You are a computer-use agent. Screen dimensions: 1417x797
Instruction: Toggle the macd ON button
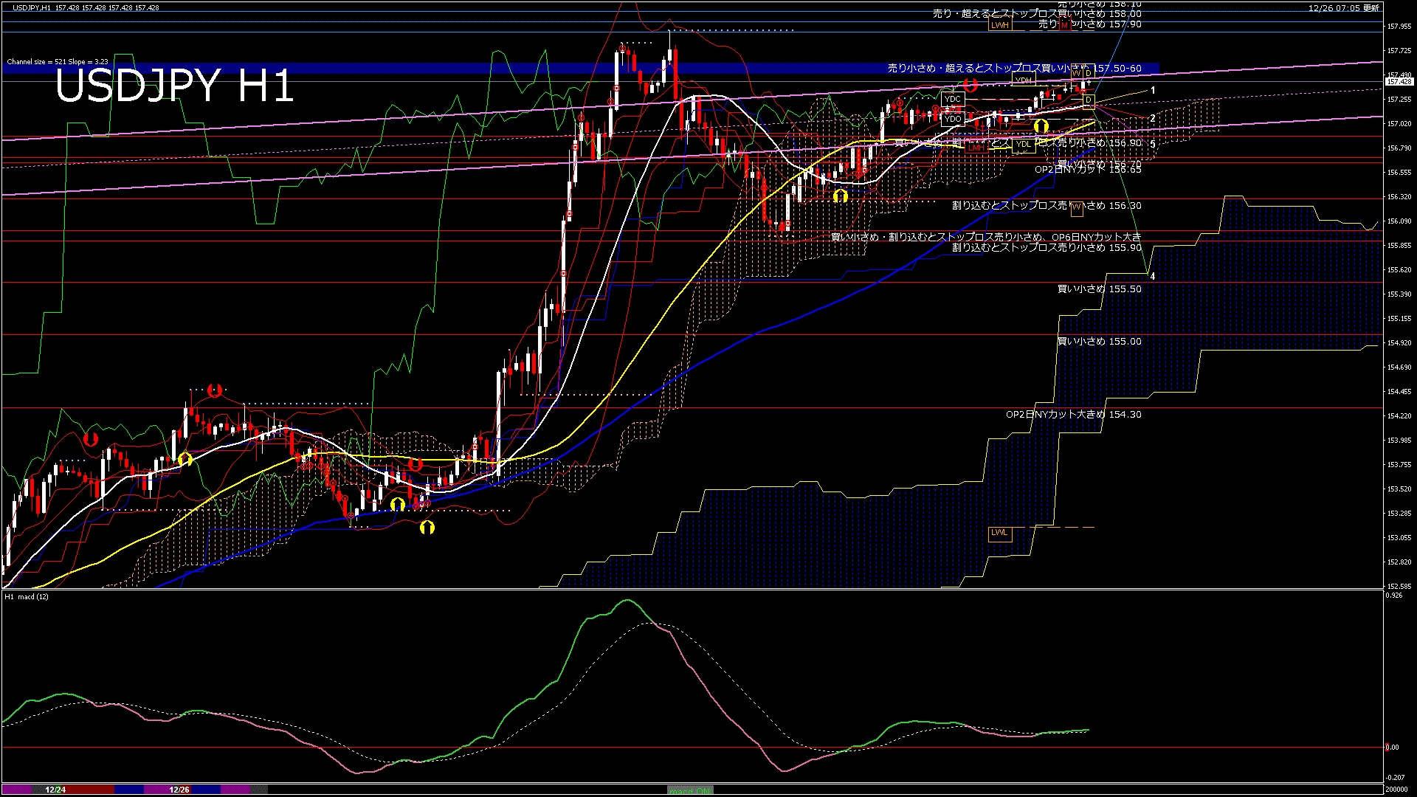(x=690, y=790)
